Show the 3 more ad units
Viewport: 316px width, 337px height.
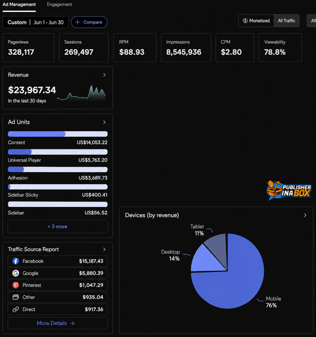[x=57, y=227]
